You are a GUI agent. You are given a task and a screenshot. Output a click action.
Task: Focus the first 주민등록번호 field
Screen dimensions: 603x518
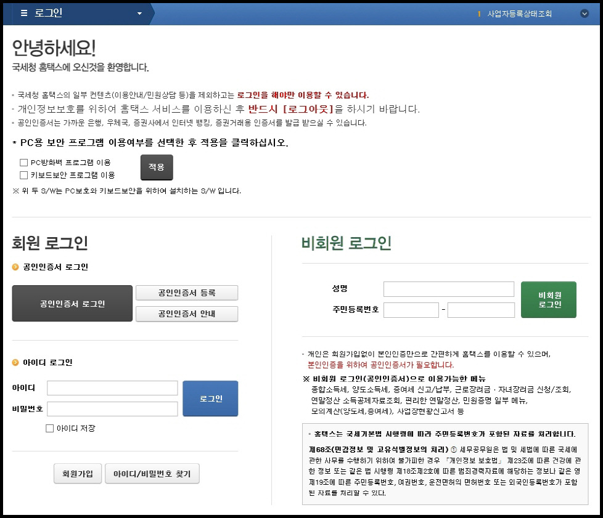click(411, 310)
